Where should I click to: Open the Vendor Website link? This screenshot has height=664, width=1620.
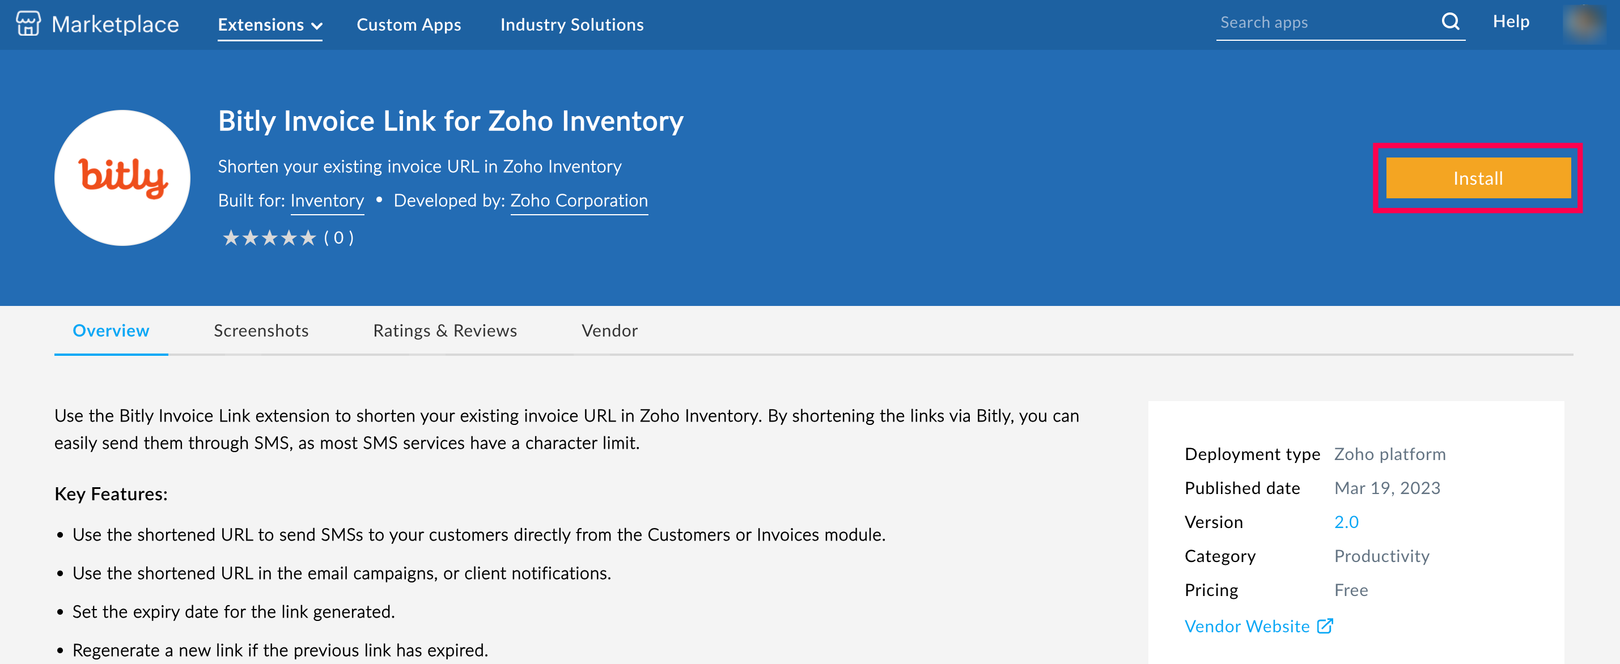tap(1246, 626)
